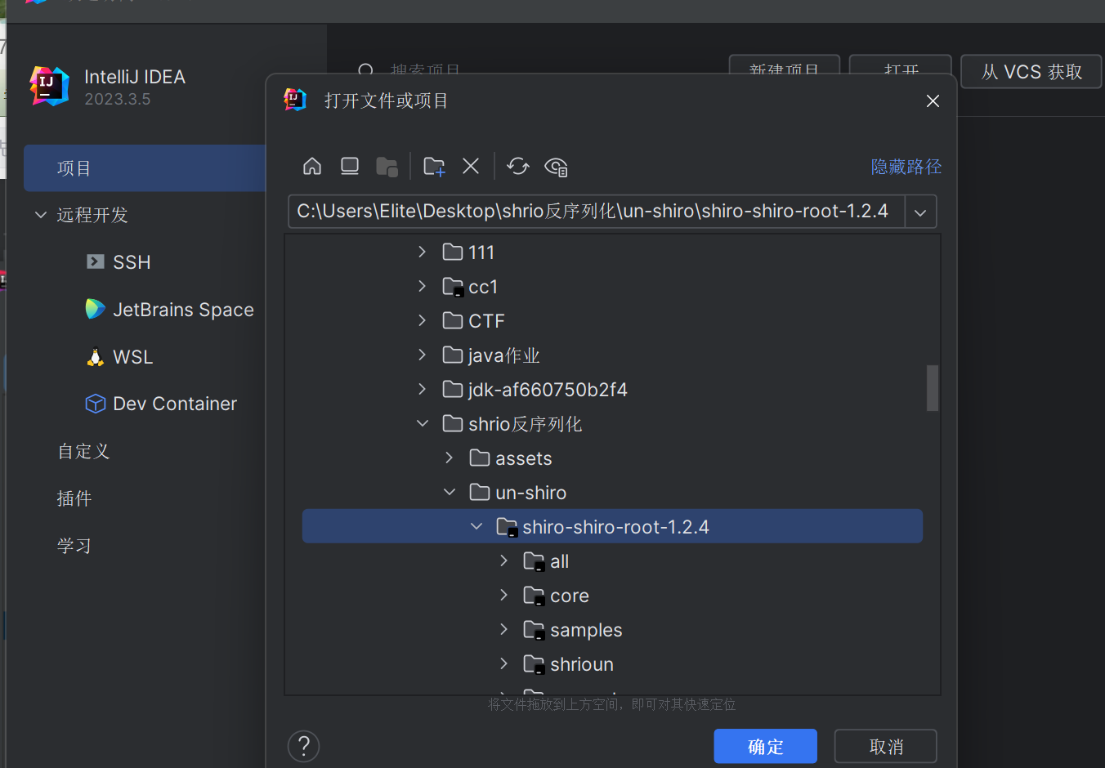Click the Dev Container cube icon
The image size is (1105, 768).
tap(96, 404)
